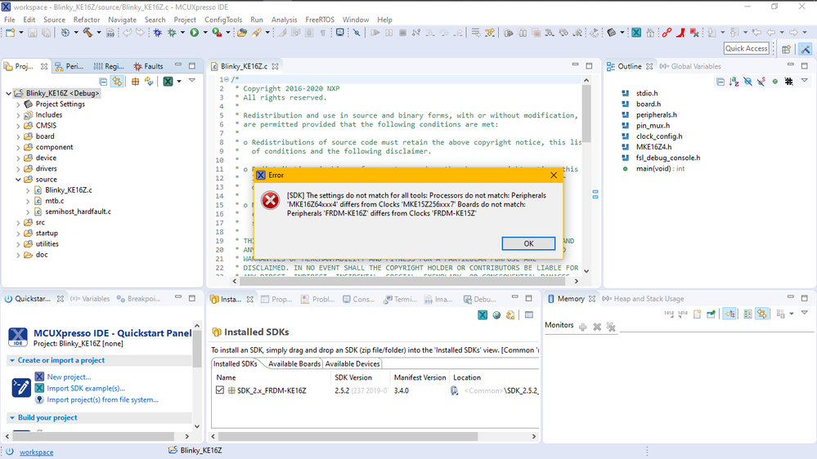Click Remove memory monitor X icon
Viewport: 817px width, 459px height.
597,327
